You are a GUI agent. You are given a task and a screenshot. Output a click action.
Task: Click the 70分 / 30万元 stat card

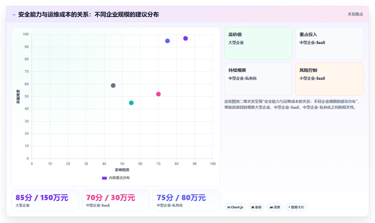coord(116,200)
